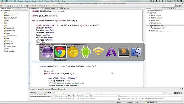184x104 pixels.
Task: Expand the folded import statements in editor
Action: (31, 16)
